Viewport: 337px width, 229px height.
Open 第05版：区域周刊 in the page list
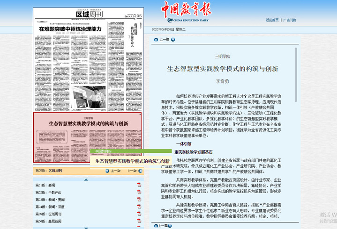click(x=48, y=214)
